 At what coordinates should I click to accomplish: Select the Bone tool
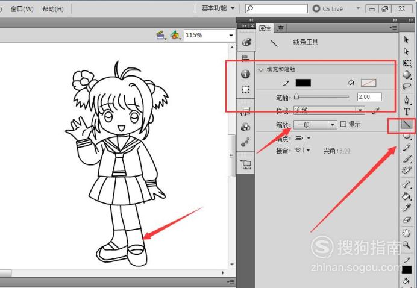pos(407,184)
